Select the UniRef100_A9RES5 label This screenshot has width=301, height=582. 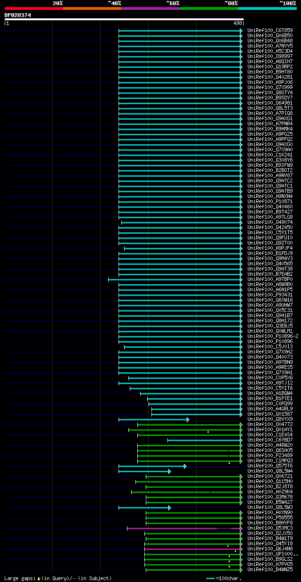point(270,367)
